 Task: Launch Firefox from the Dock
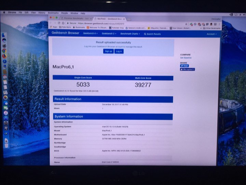(x=4, y=56)
